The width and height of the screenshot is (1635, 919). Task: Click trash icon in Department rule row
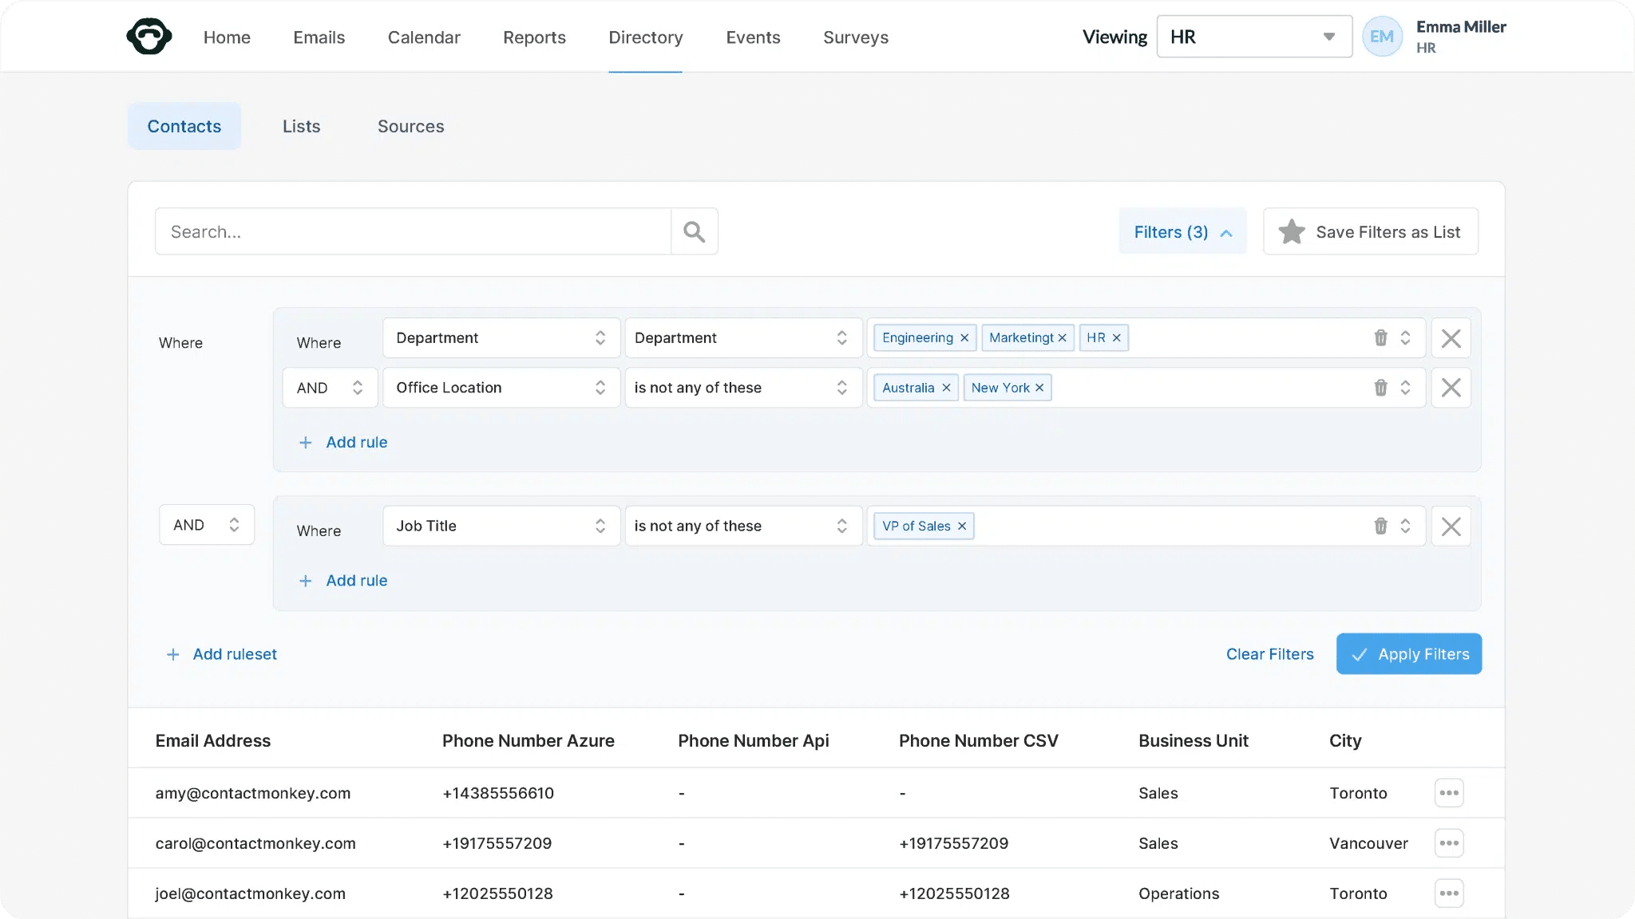1380,338
